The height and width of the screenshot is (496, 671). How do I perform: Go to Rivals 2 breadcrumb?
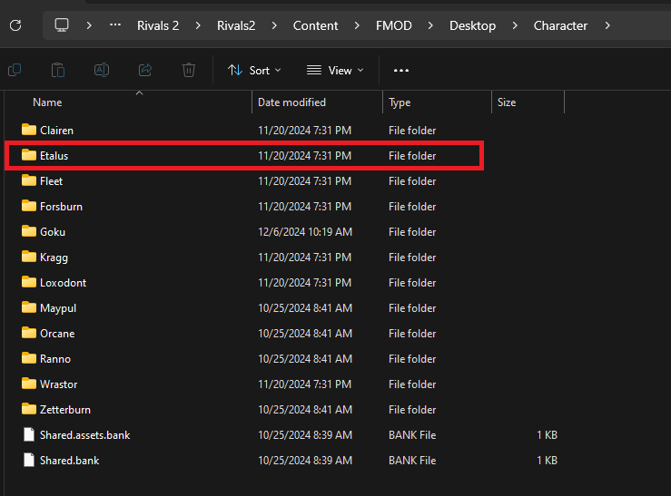(x=158, y=25)
